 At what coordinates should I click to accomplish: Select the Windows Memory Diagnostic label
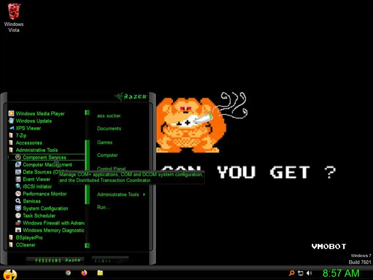pyautogui.click(x=54, y=230)
